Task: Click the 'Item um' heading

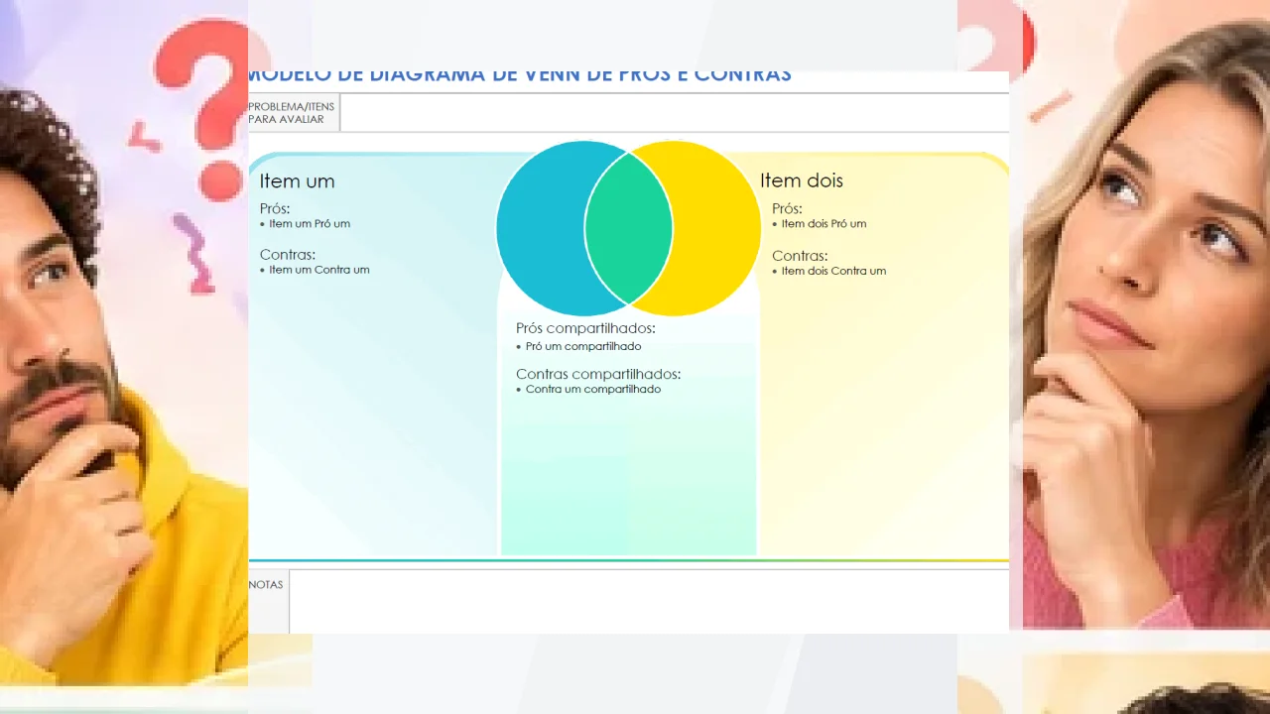Action: 297,181
